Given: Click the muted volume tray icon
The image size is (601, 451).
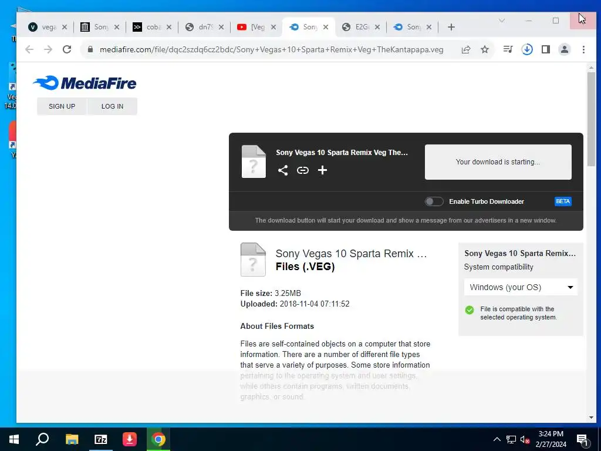Looking at the screenshot, I should [x=525, y=440].
